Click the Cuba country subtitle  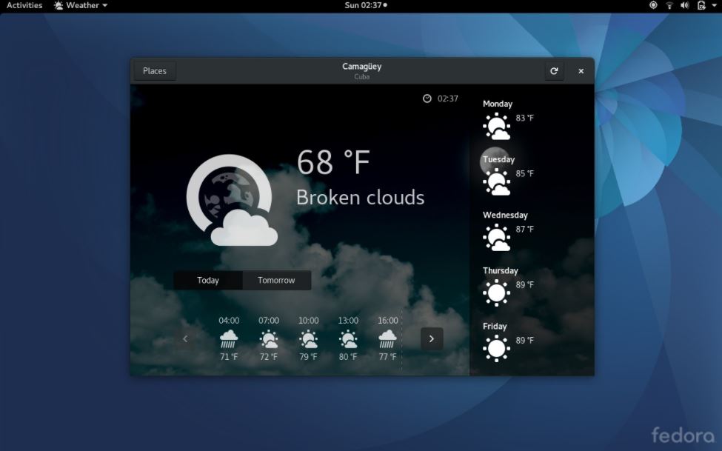click(x=362, y=77)
